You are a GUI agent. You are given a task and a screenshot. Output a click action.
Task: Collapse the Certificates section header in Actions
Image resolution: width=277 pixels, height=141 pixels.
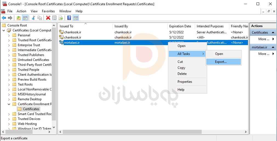(x=273, y=33)
